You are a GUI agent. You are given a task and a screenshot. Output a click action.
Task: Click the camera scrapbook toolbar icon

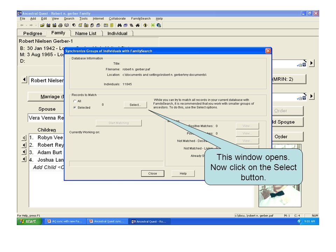click(x=86, y=25)
